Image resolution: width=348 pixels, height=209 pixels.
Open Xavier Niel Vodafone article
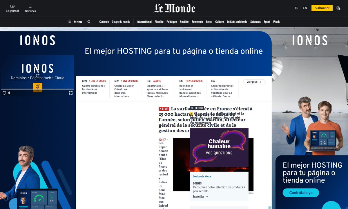[222, 91]
